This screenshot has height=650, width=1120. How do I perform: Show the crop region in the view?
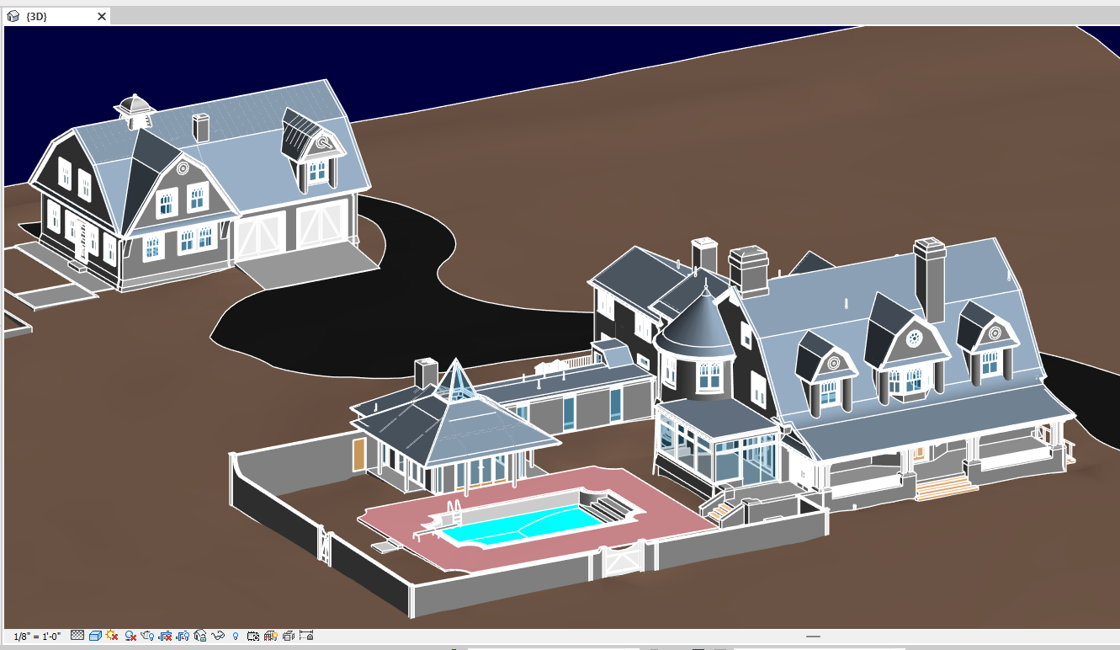[x=184, y=637]
